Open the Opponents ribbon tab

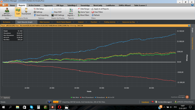click(x=48, y=5)
